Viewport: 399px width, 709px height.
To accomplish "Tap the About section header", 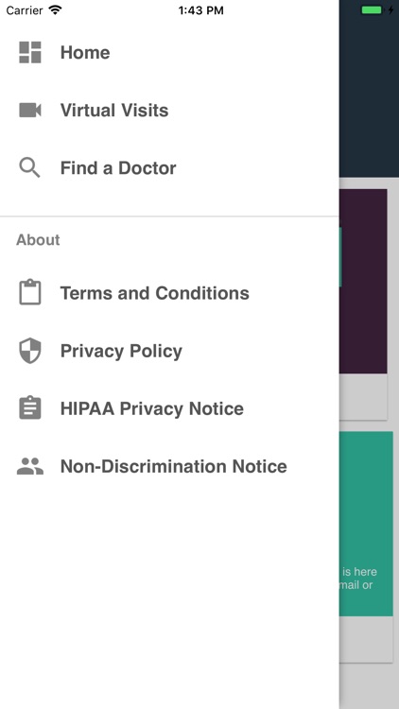I will [x=38, y=240].
